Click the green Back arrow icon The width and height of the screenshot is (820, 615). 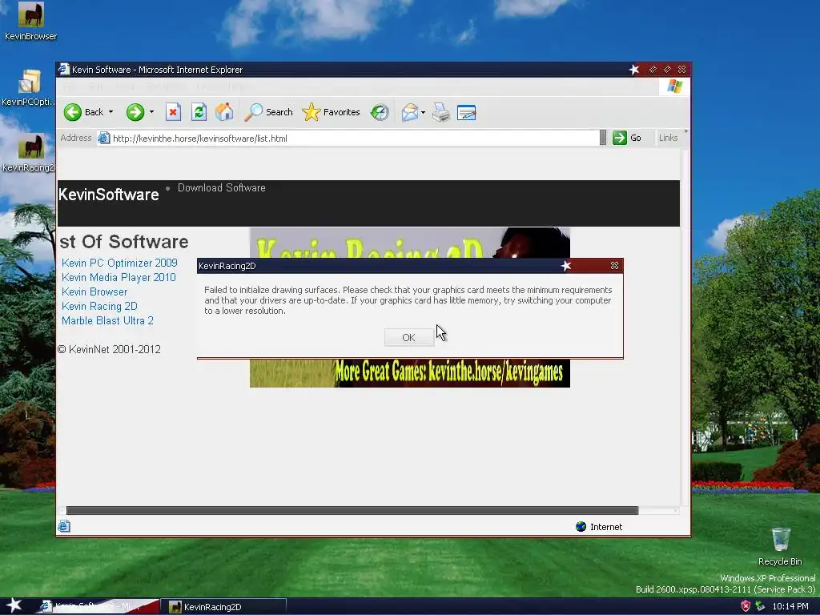tap(73, 112)
